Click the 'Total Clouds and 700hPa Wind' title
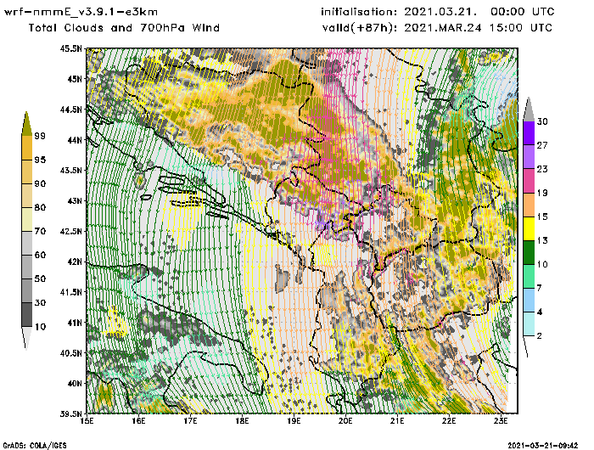Viewport: 594px width, 450px height. pos(124,28)
